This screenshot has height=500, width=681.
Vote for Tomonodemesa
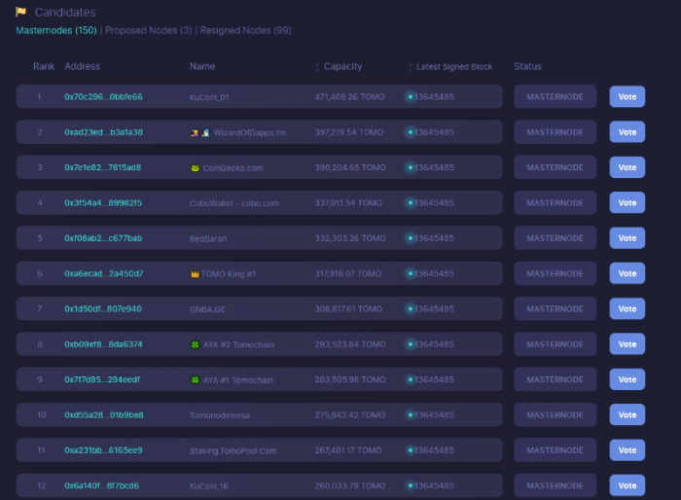627,414
